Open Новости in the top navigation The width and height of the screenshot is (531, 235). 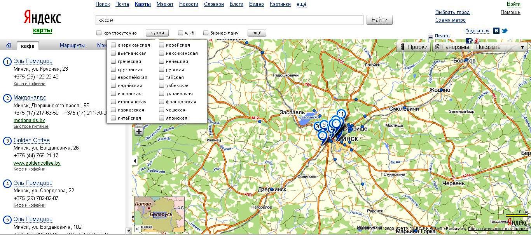tap(189, 4)
